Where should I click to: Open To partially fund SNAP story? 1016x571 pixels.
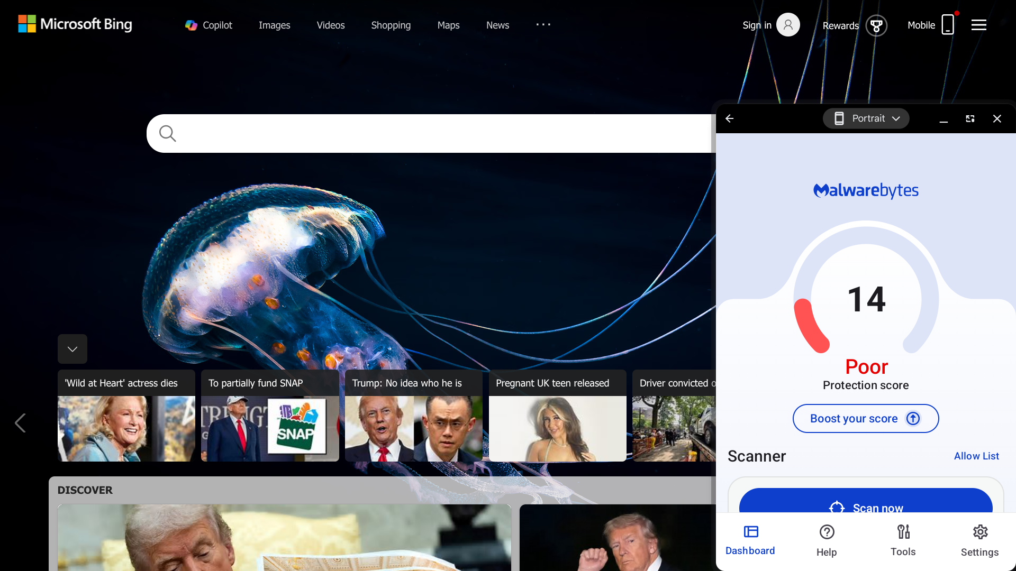coord(270,416)
